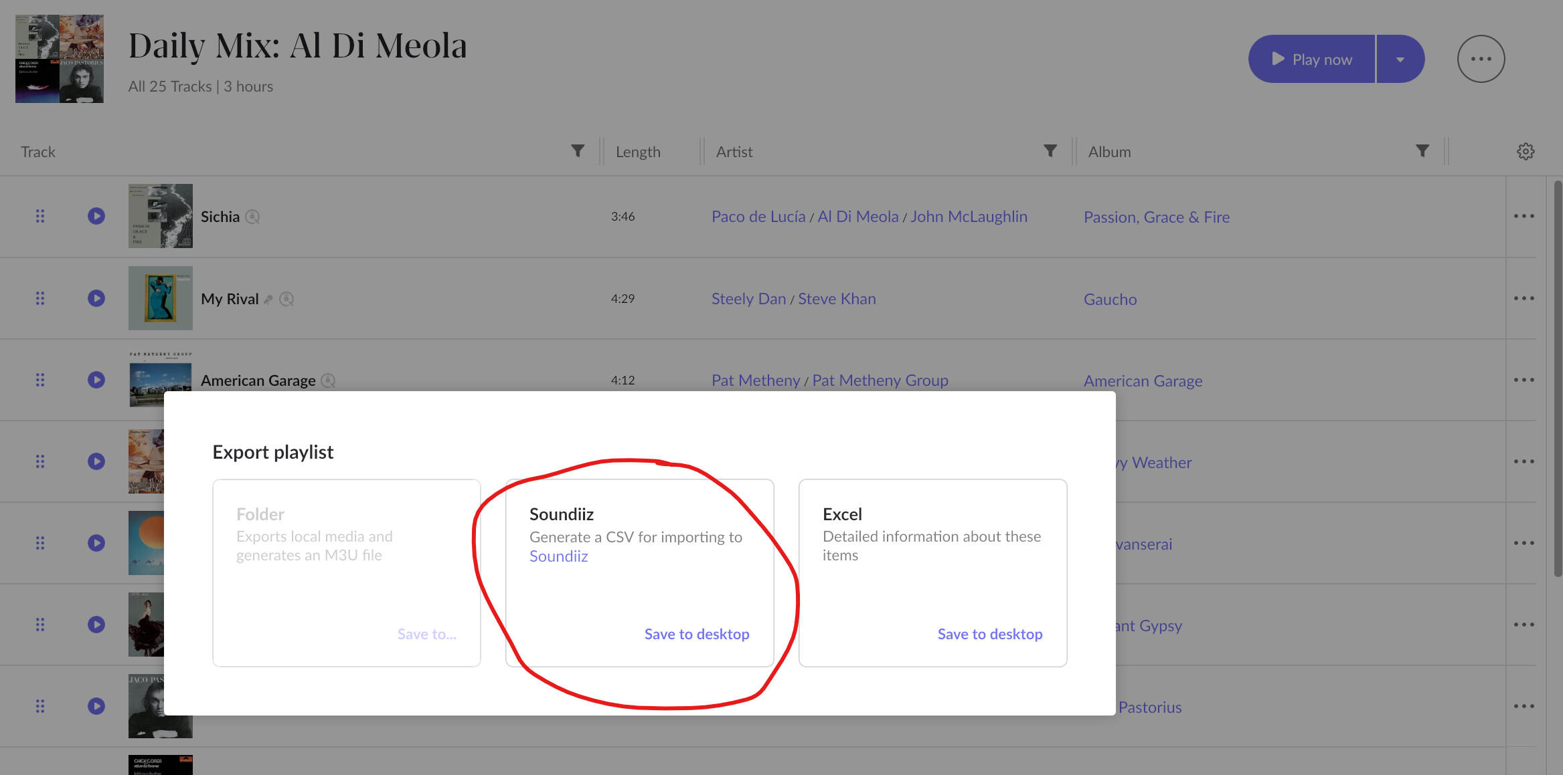1563x775 pixels.
Task: Play the track in the Elegant Gypsy row
Action: click(96, 625)
